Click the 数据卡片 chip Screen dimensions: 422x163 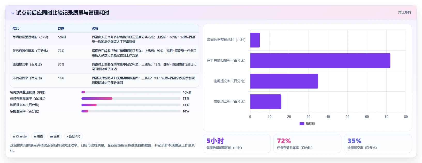73,136
